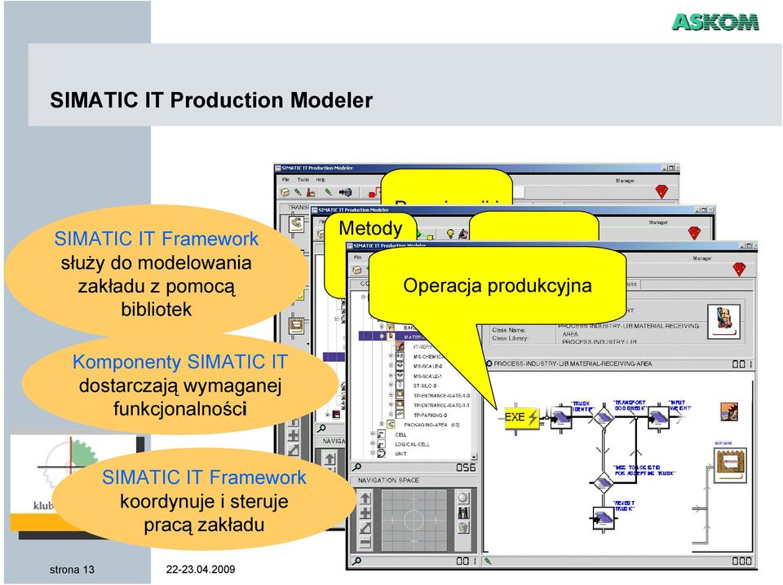Select MS-SCALE-0 in the tree
This screenshot has height=585, width=783.
click(427, 366)
